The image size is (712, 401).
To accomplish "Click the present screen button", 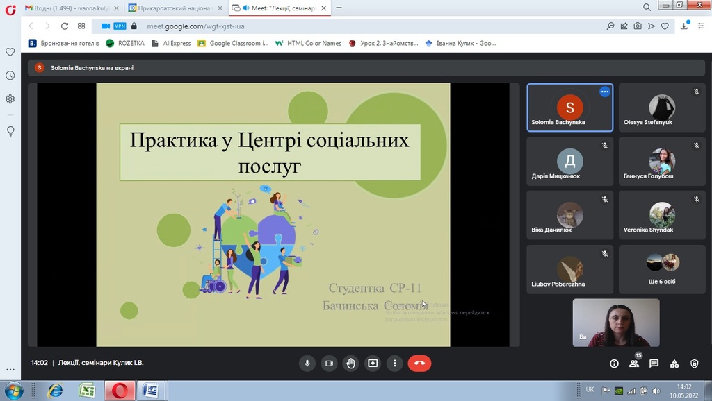I will click(373, 363).
